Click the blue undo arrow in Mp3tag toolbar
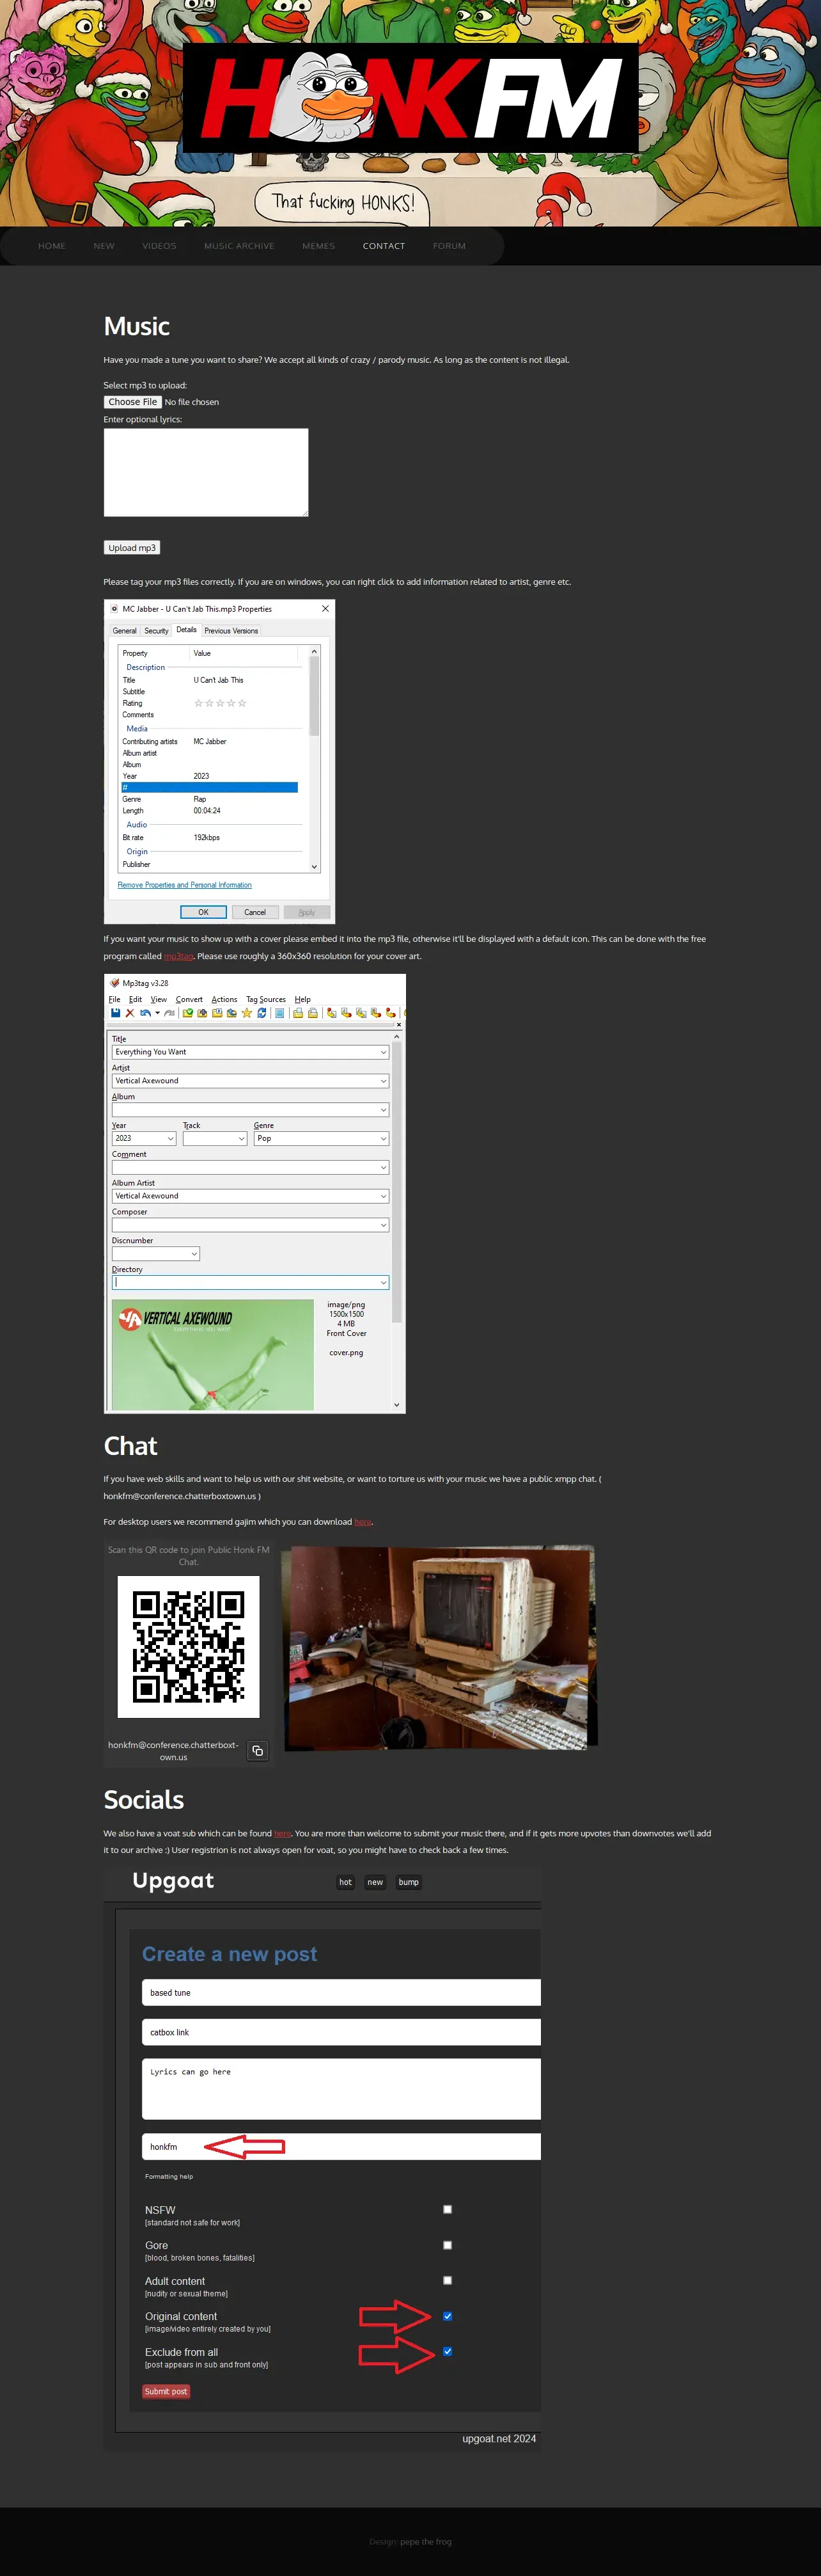Image resolution: width=821 pixels, height=2576 pixels. pyautogui.click(x=145, y=1013)
